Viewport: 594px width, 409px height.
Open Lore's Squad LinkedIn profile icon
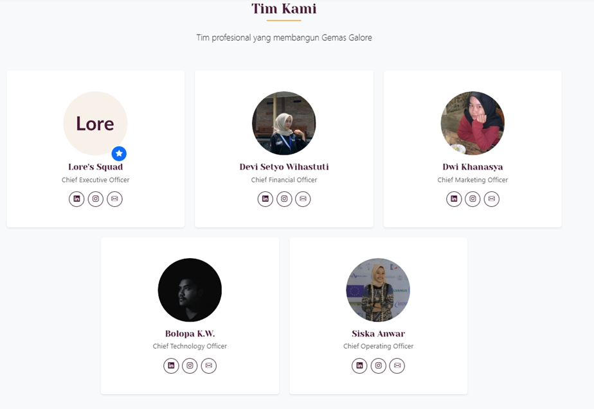(x=76, y=199)
